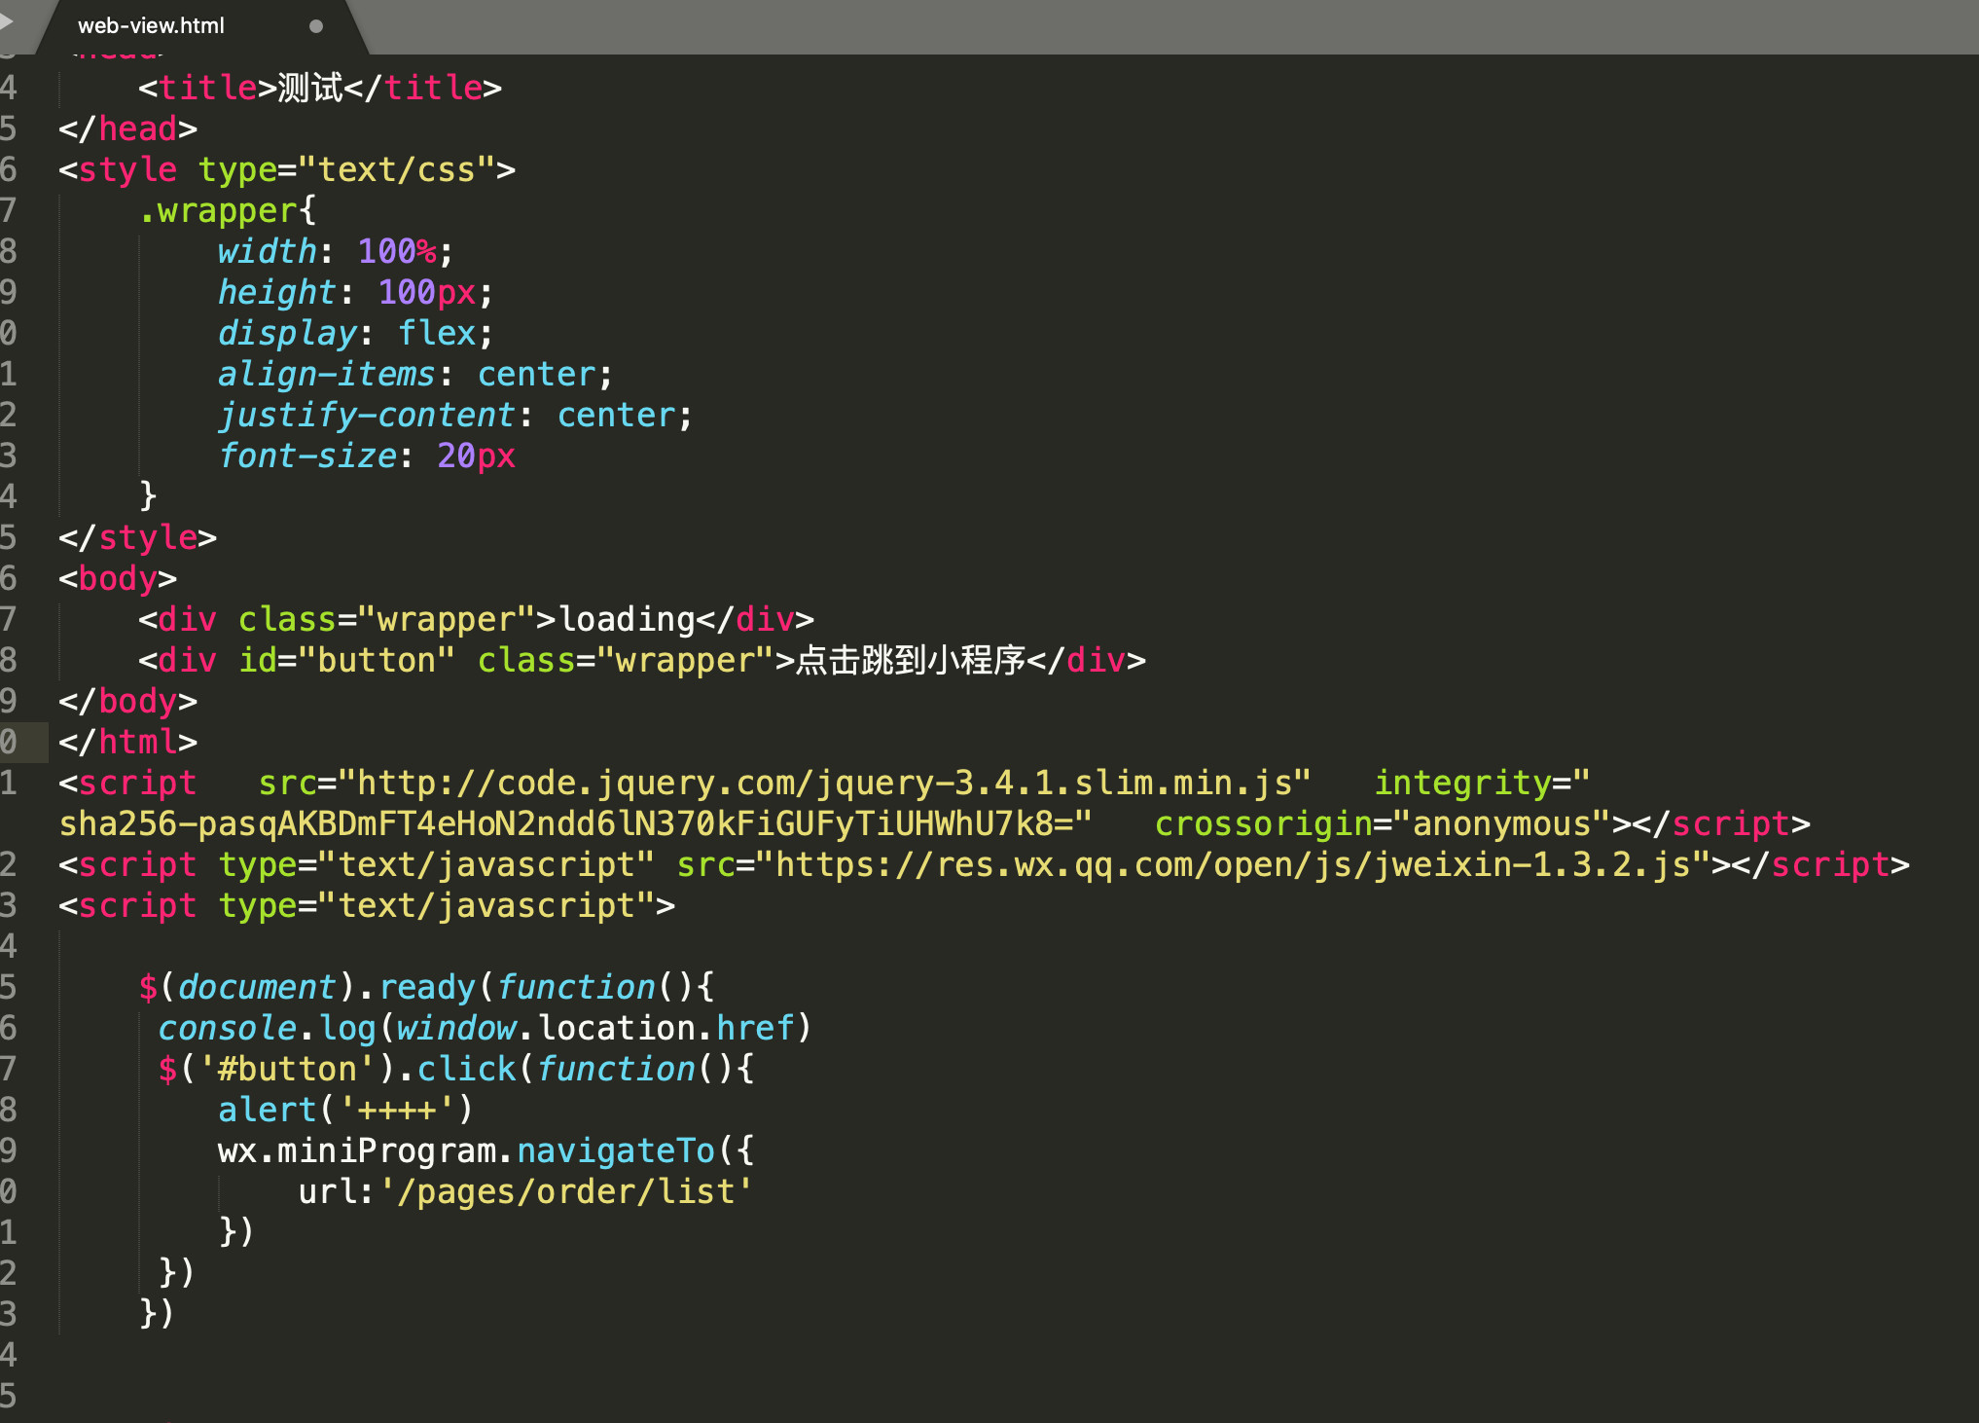The width and height of the screenshot is (1979, 1423).
Task: Click the empty tab bar area
Action: (1168, 26)
